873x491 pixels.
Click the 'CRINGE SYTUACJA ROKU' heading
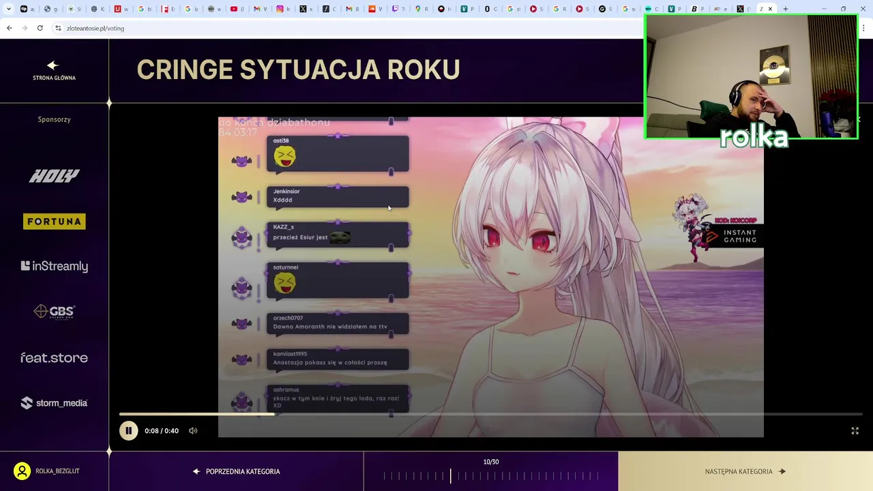tap(298, 70)
